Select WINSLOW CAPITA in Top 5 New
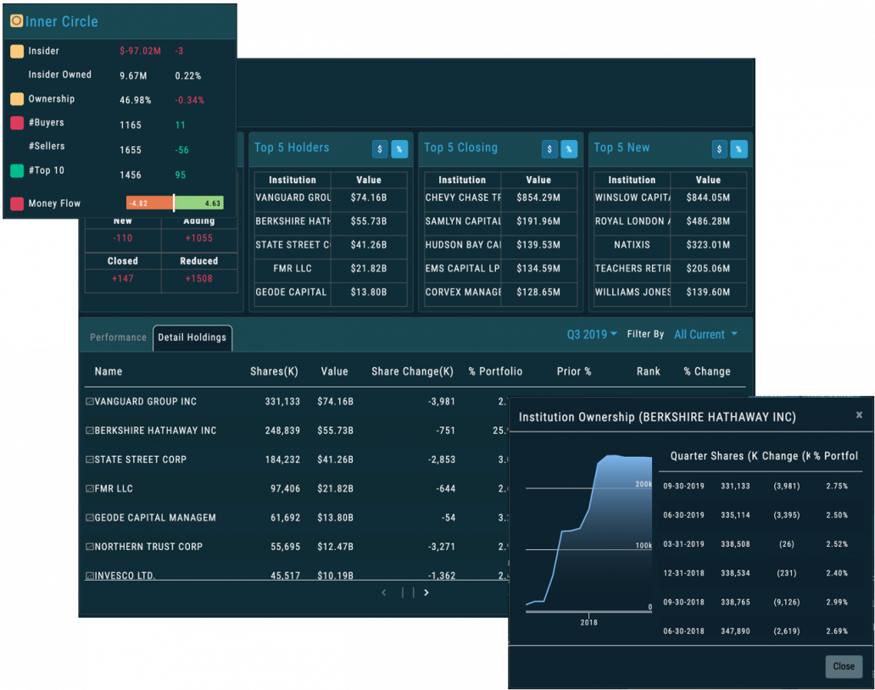 (x=633, y=198)
